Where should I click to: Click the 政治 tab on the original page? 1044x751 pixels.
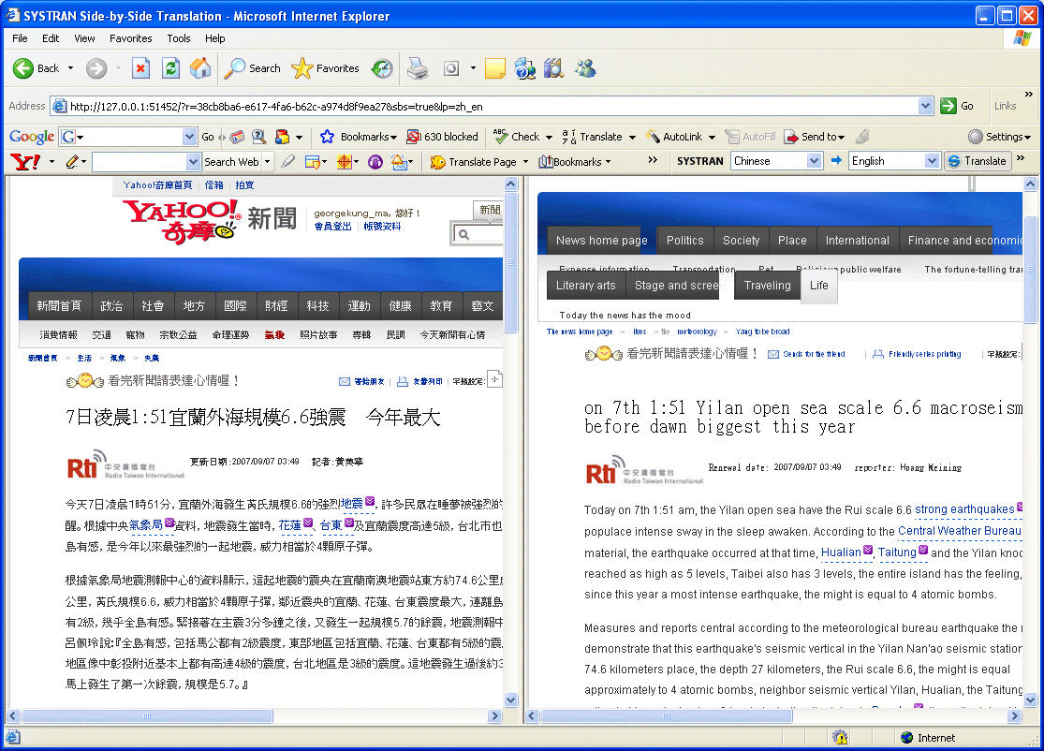[x=111, y=305]
